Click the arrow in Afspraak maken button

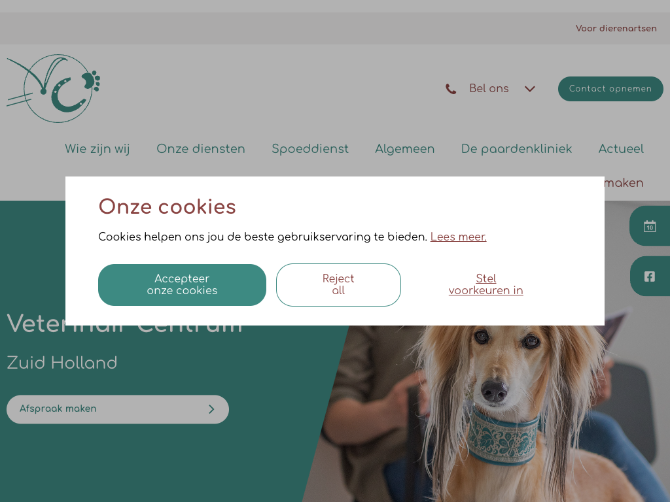[x=211, y=409]
